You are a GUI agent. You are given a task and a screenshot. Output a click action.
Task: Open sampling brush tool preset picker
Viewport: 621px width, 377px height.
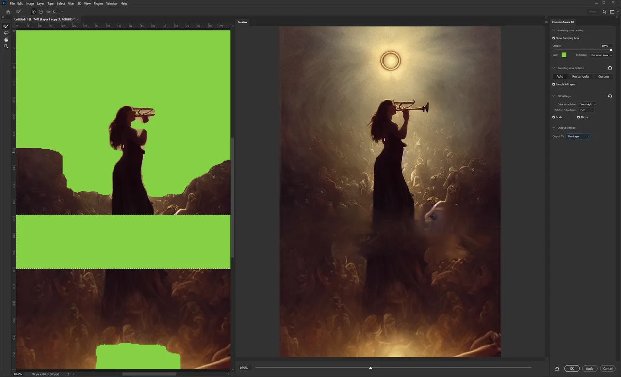tap(19, 11)
